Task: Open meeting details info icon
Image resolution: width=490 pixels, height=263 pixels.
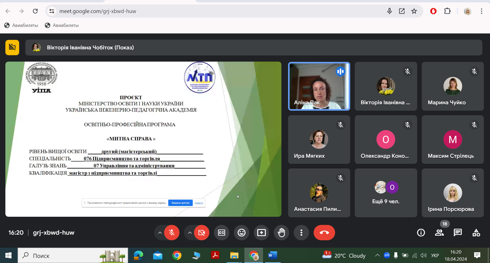Action: click(421, 233)
